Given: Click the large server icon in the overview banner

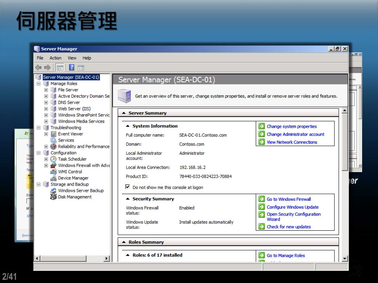Looking at the screenshot, I should pos(124,96).
